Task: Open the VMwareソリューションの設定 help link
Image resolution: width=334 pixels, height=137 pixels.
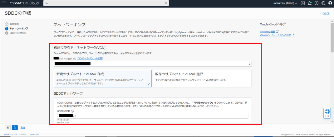Action: [x=275, y=35]
